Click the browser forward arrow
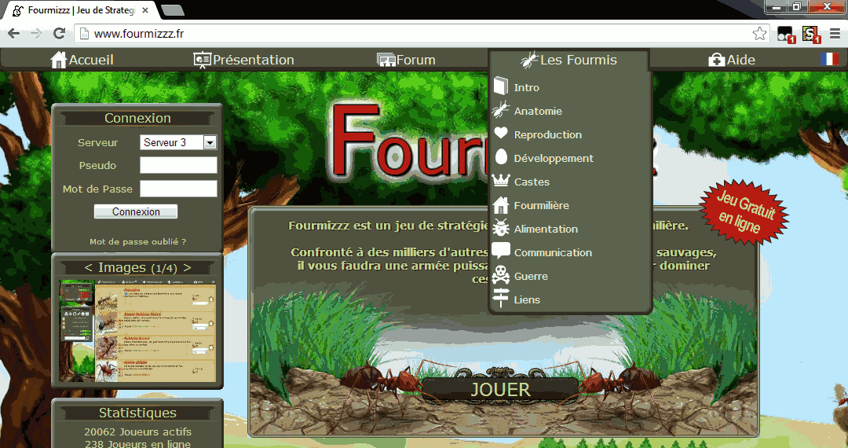Viewport: 848px width, 448px height. coord(36,34)
